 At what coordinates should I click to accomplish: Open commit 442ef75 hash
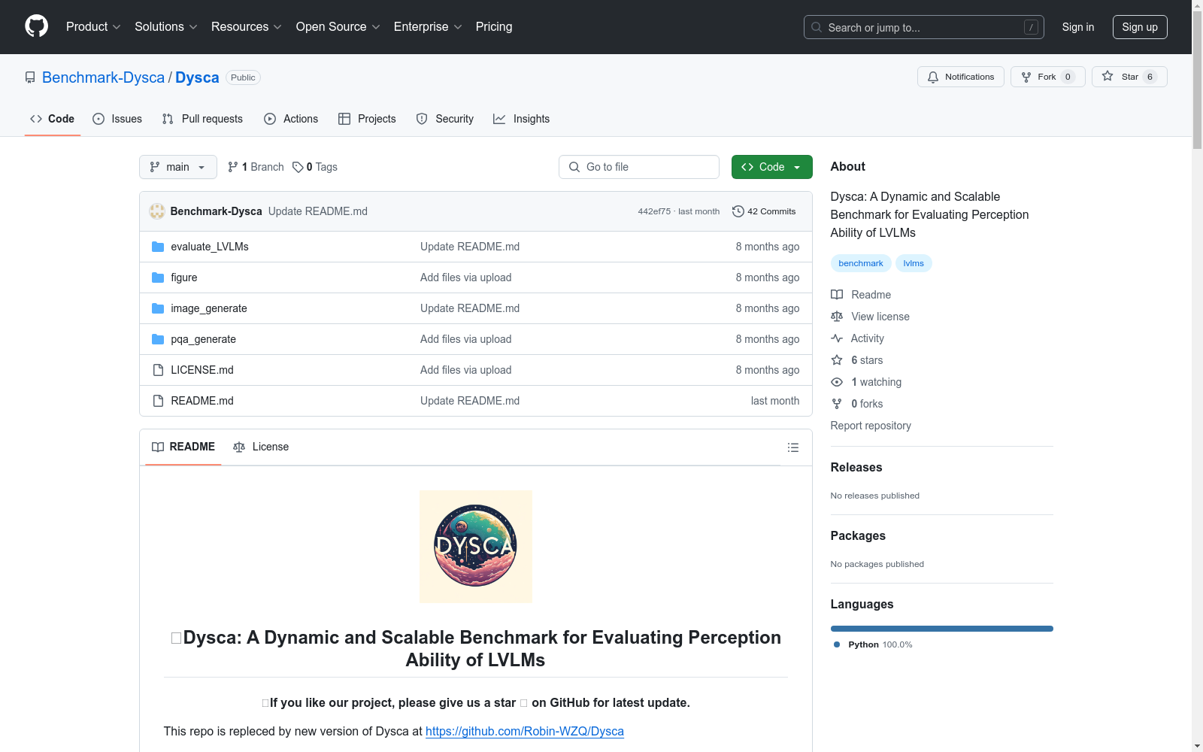pos(654,211)
